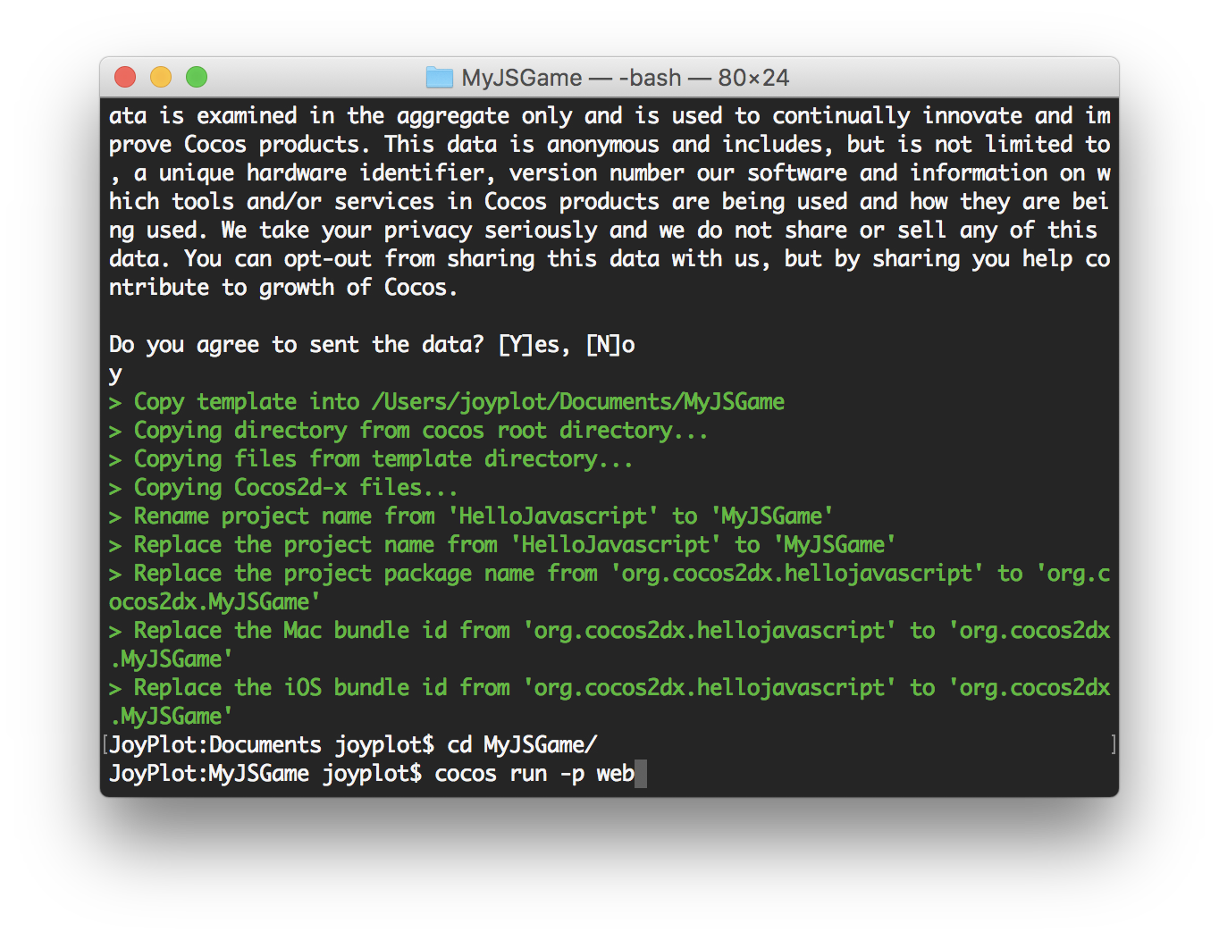Click the folder icon in the title bar

click(439, 78)
